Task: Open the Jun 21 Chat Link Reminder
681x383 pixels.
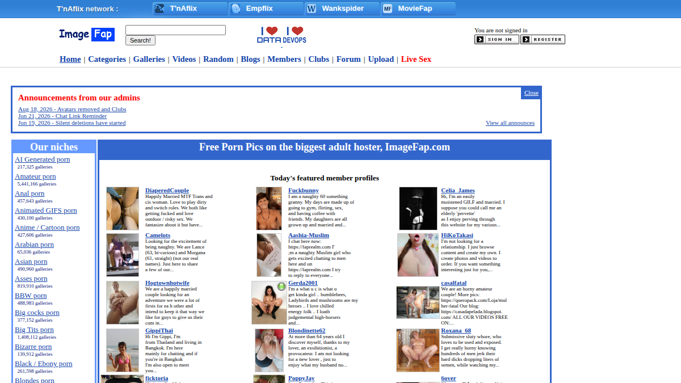Action: point(62,116)
